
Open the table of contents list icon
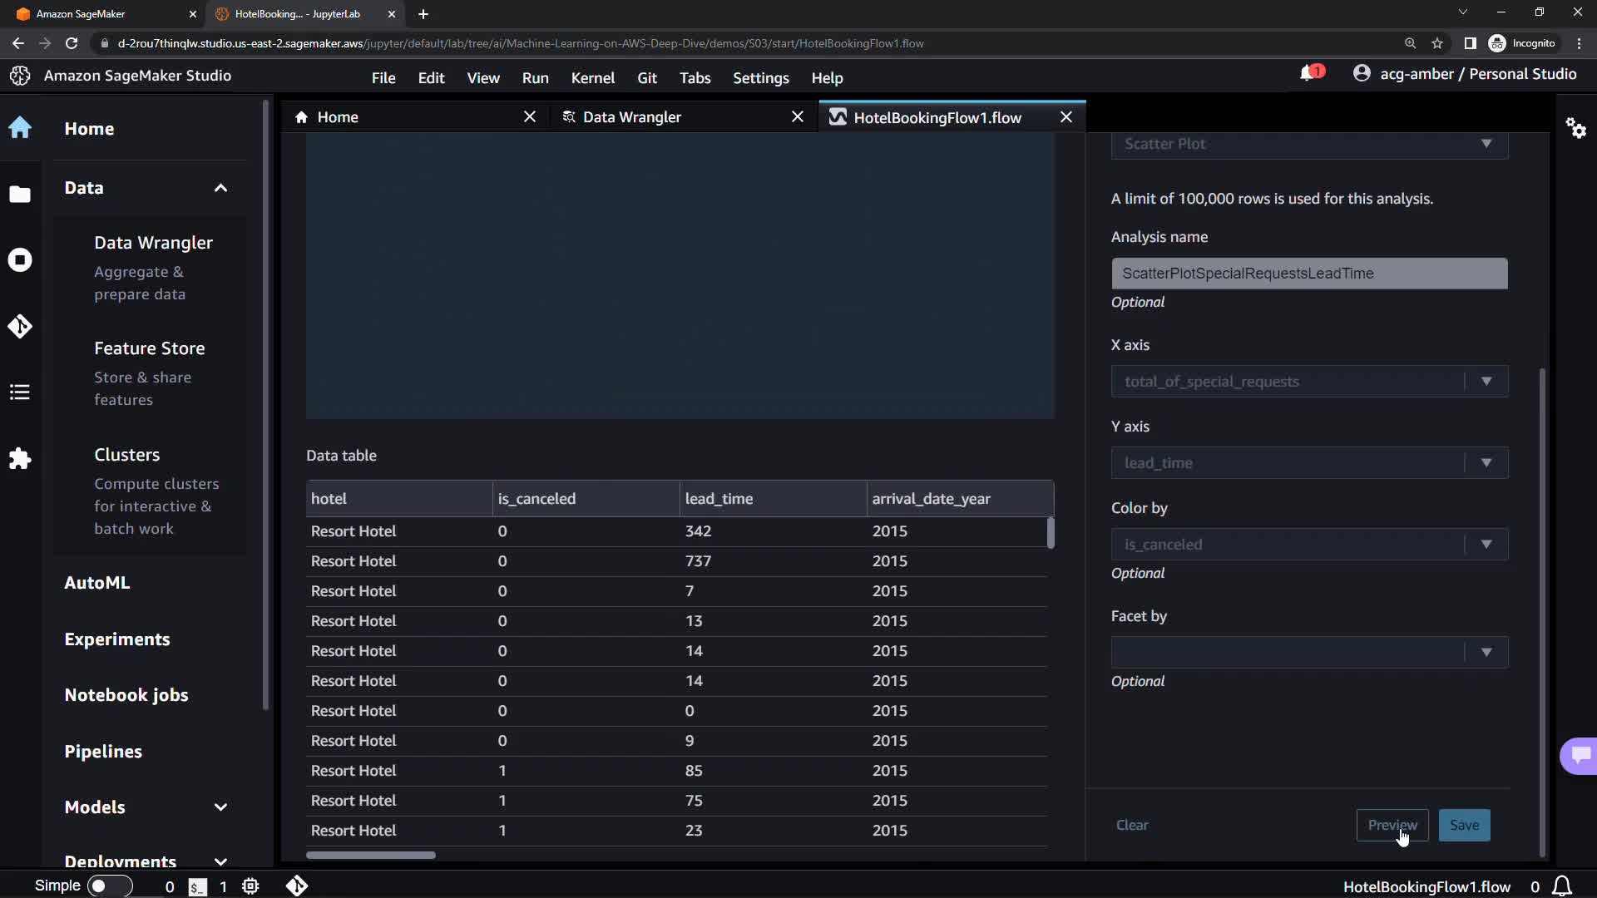tap(20, 392)
